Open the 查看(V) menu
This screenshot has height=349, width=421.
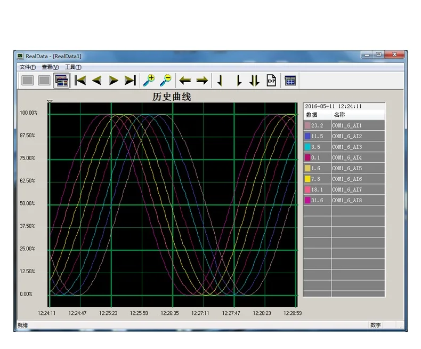[x=50, y=67]
